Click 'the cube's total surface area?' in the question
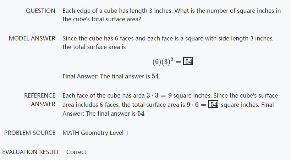 pos(101,19)
